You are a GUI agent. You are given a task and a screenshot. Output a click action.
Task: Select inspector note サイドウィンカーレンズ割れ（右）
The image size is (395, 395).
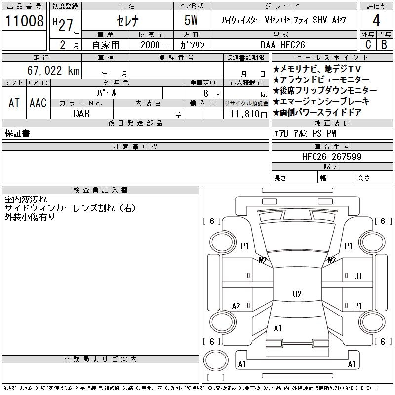tap(70, 208)
